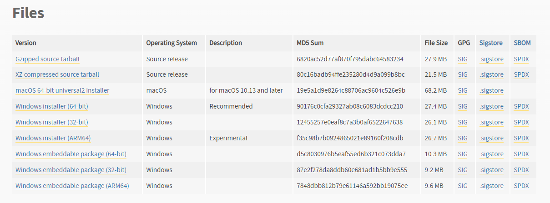550x203 pixels.
Task: Download macOS 64-bit universal2 installer
Action: pyautogui.click(x=62, y=90)
